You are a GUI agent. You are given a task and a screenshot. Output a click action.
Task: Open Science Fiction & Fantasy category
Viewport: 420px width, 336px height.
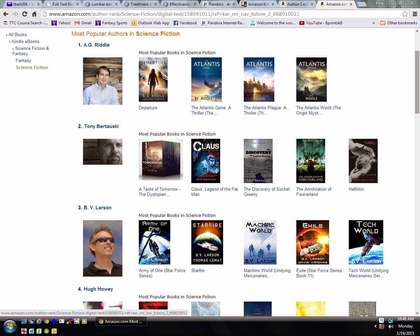[31, 51]
